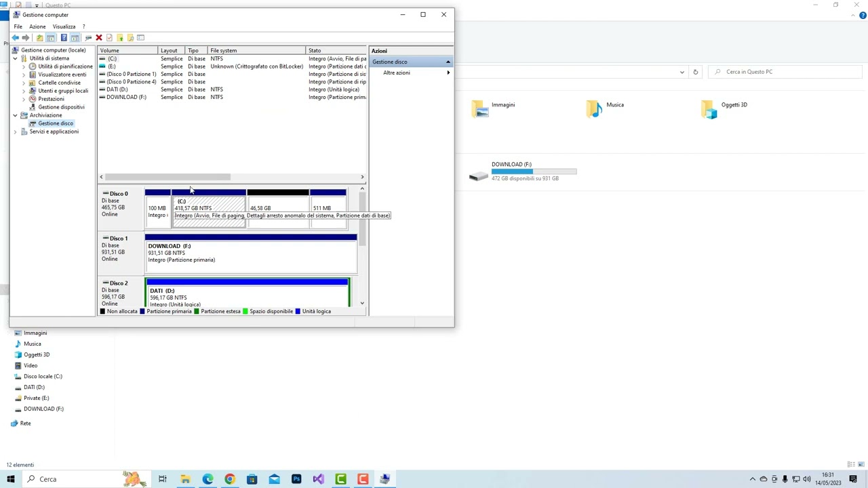Expand the Visualizzatore eventi node
868x488 pixels.
[x=24, y=75]
